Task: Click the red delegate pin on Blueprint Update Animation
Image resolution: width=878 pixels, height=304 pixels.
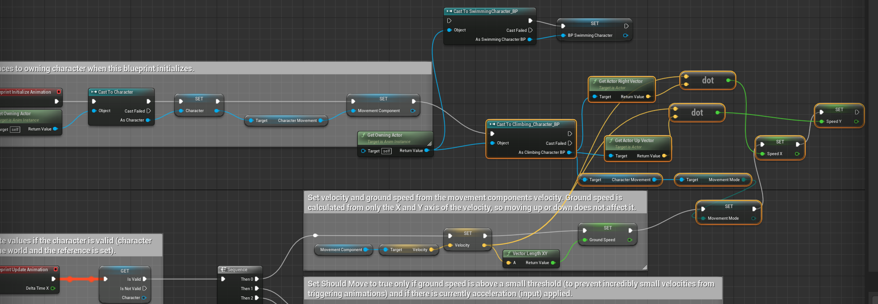Action: click(x=56, y=269)
